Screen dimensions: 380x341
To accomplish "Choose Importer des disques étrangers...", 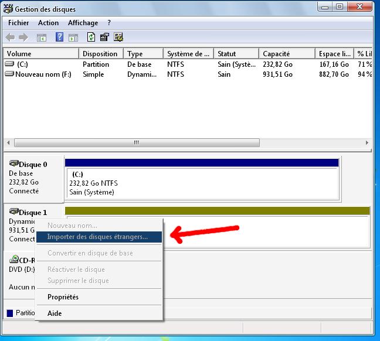I will 99,237.
